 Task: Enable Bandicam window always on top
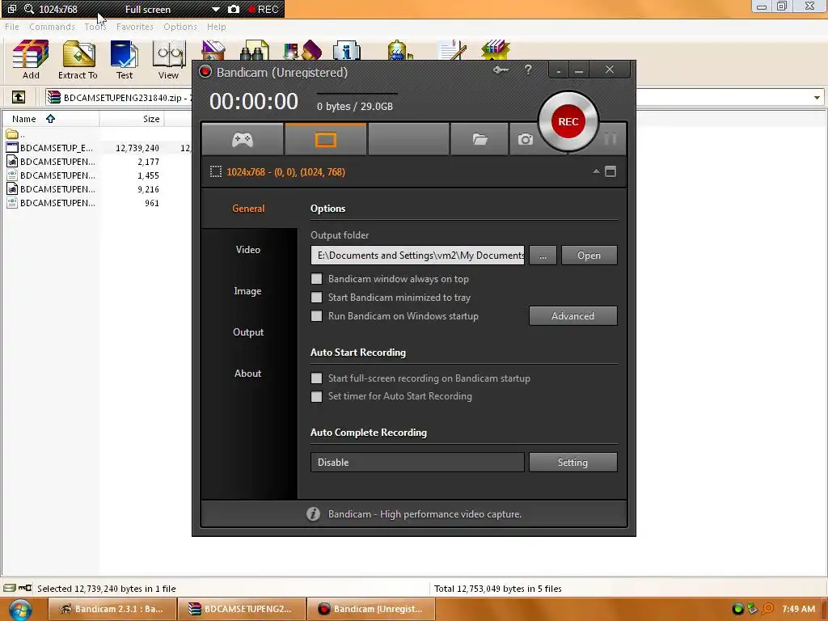coord(316,279)
